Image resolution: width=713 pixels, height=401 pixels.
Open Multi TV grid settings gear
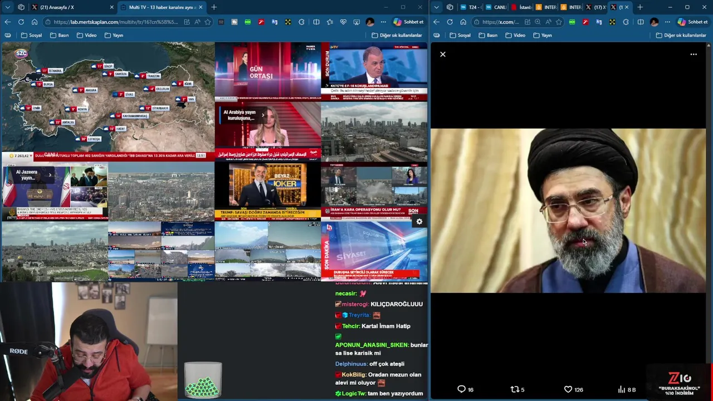click(x=419, y=222)
